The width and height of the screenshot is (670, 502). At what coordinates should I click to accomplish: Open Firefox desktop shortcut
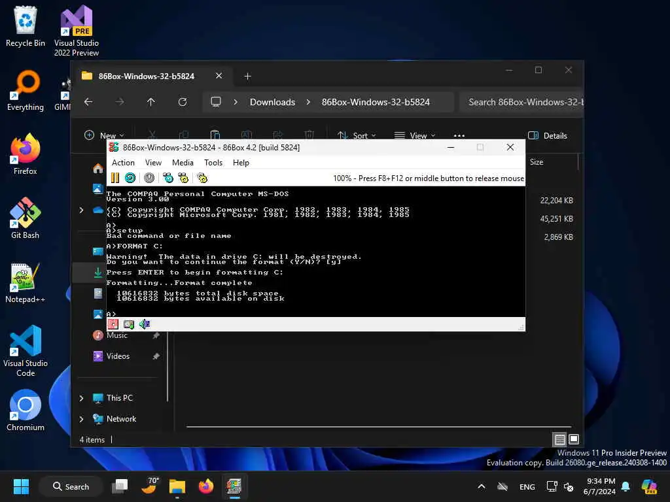(x=26, y=154)
